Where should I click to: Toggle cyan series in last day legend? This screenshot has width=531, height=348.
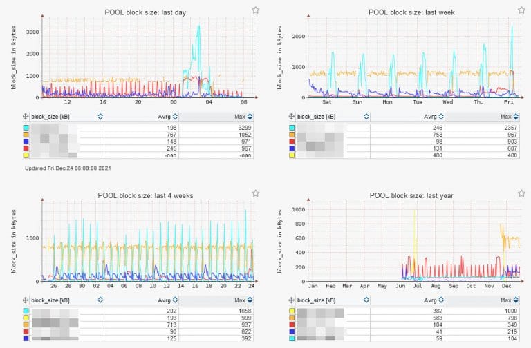pyautogui.click(x=26, y=128)
